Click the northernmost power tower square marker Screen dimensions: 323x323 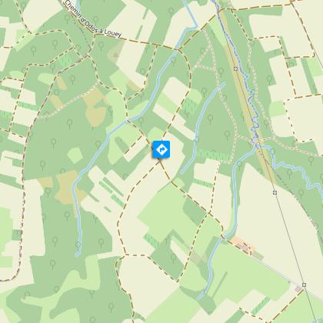235,69
